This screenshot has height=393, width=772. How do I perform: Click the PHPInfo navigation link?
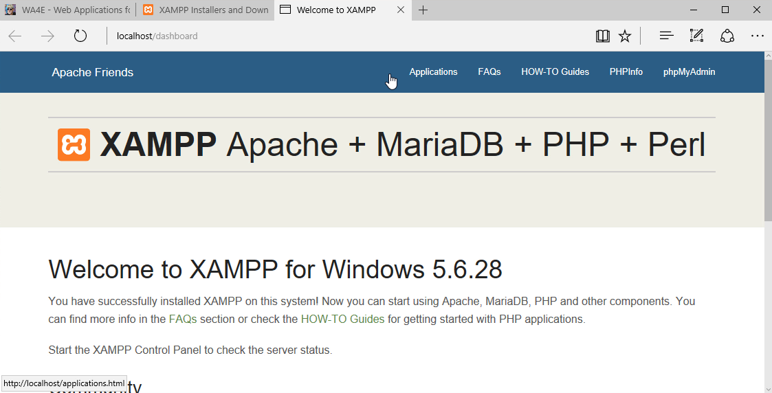point(626,72)
